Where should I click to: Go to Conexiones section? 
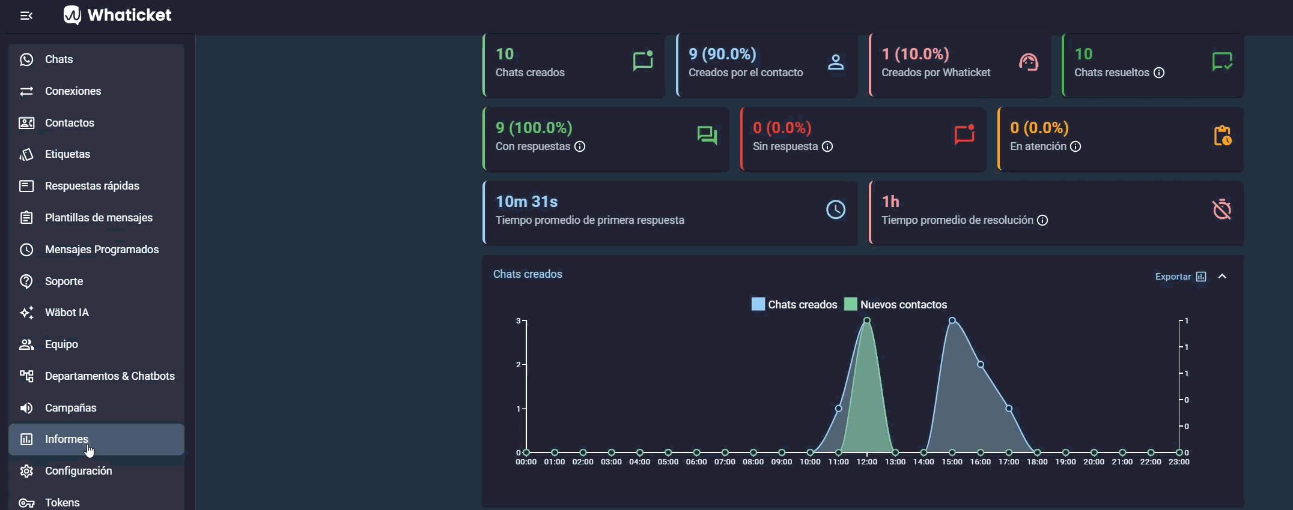tap(96, 91)
